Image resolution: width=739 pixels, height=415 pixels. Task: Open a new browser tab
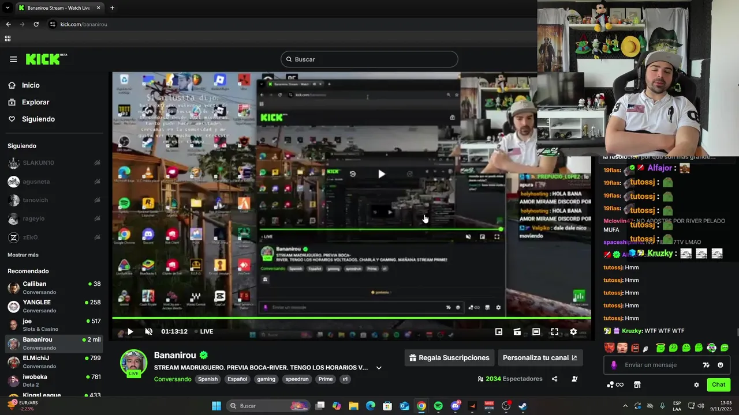[112, 8]
